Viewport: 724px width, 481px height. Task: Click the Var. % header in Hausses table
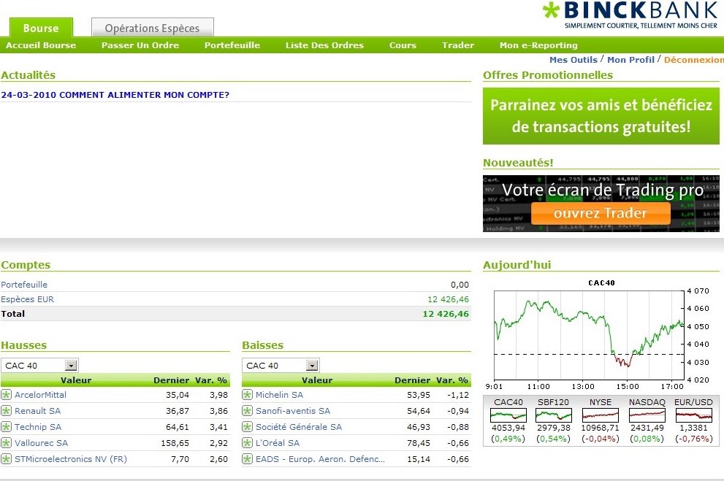pos(211,380)
